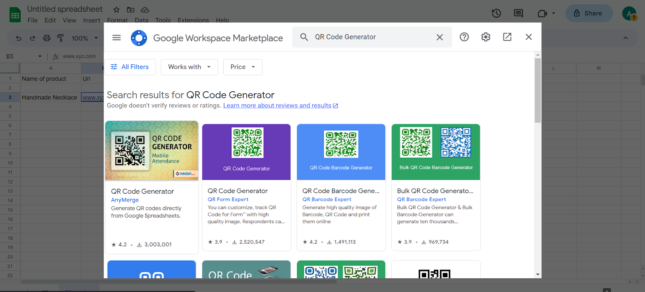The image size is (645, 292).
Task: Open the purple QR Code Generator thumbnail
Action: (x=246, y=152)
